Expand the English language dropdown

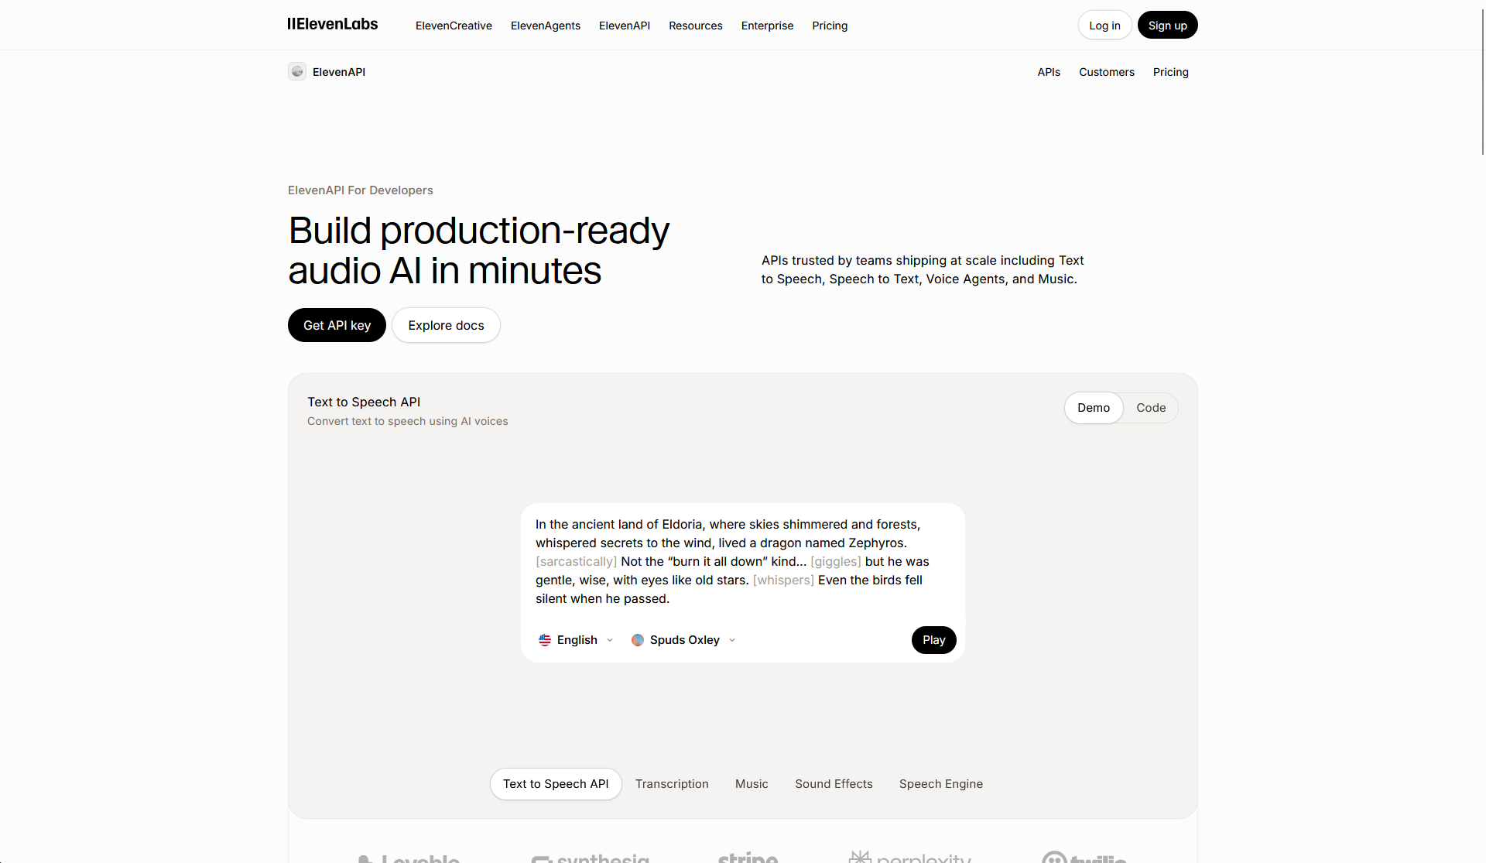click(x=576, y=640)
